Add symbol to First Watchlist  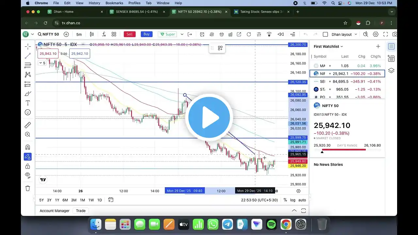(x=378, y=46)
